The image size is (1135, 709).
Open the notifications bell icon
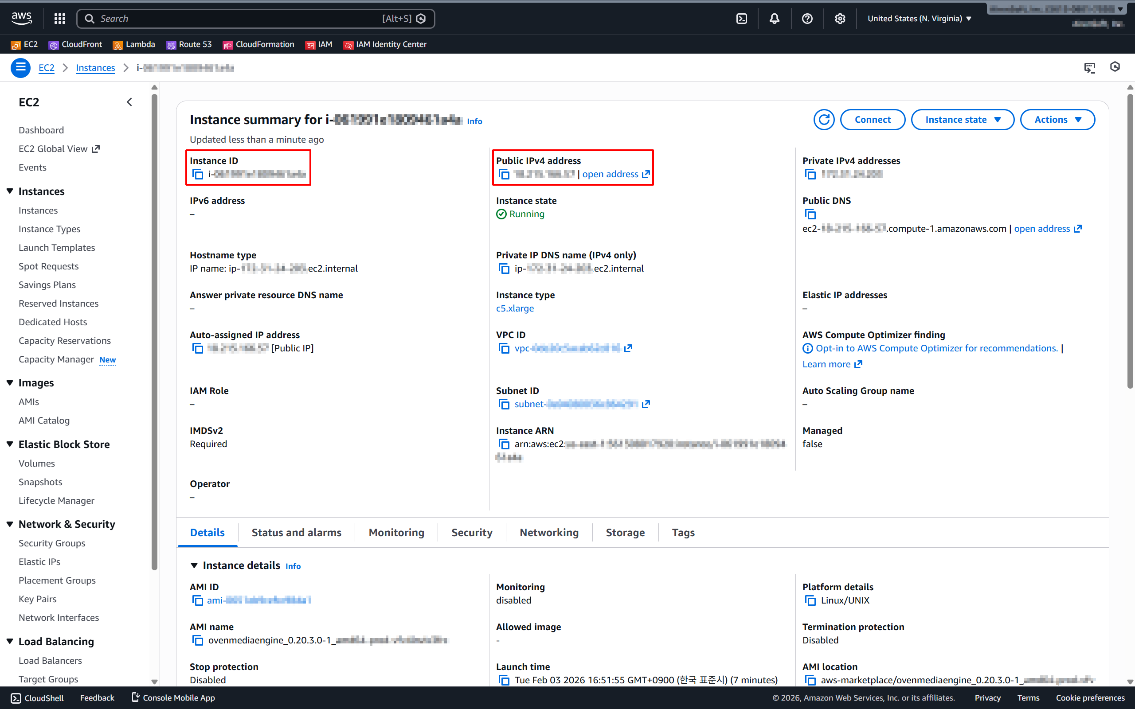(x=775, y=19)
